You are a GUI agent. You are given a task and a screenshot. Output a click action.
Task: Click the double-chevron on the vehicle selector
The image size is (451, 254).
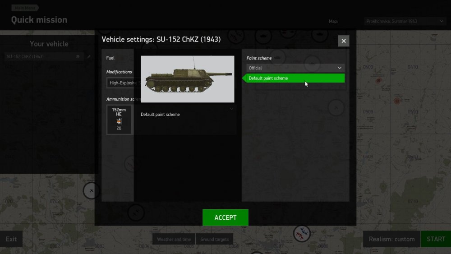coord(78,56)
